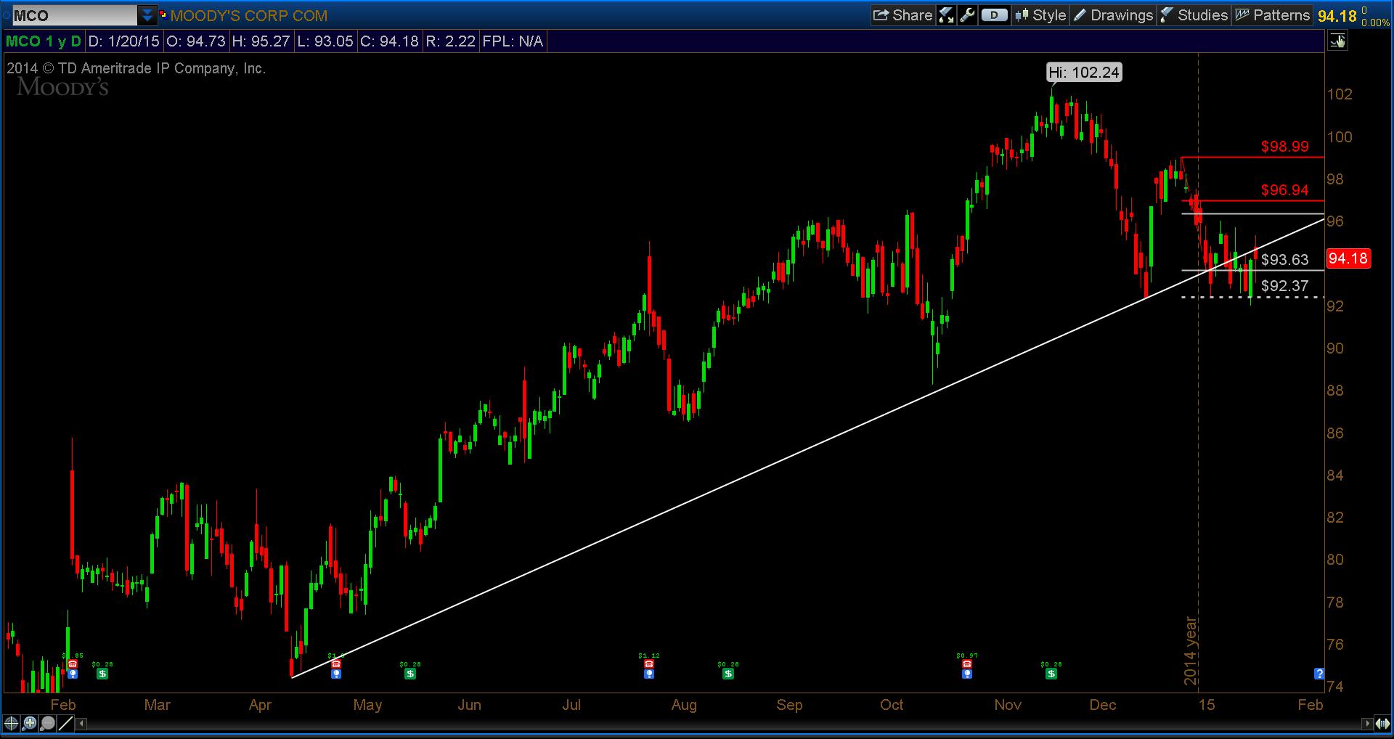Click the $93.63 price level label
Screen dimensions: 1394x739
(x=1284, y=260)
